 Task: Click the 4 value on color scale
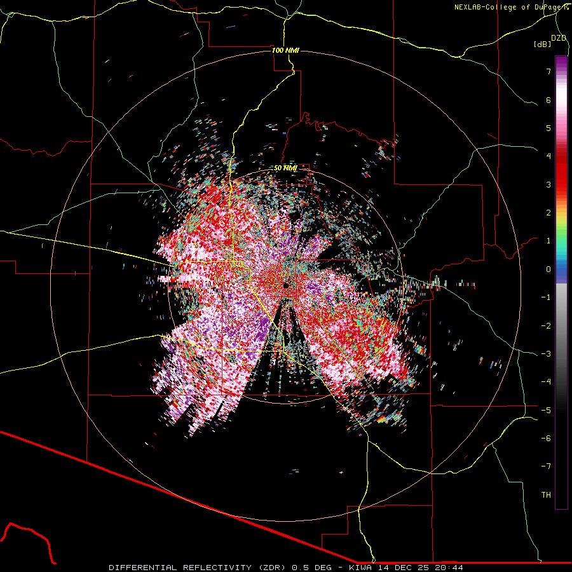548,156
